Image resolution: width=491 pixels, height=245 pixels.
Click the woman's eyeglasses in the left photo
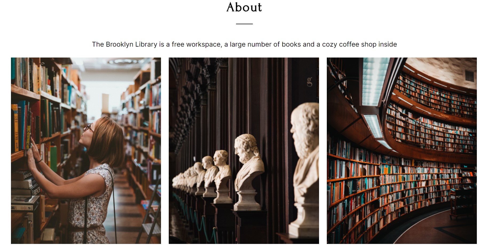[88, 128]
